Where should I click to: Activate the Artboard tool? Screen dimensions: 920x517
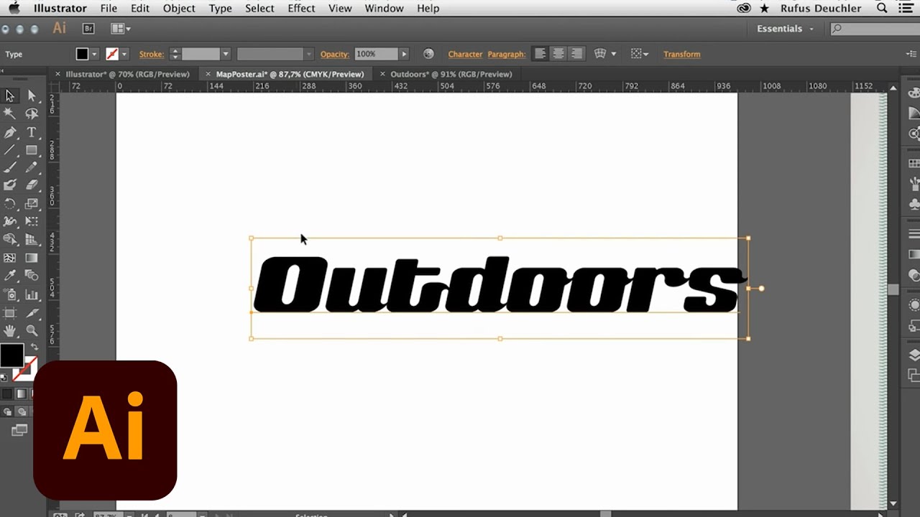coord(10,313)
